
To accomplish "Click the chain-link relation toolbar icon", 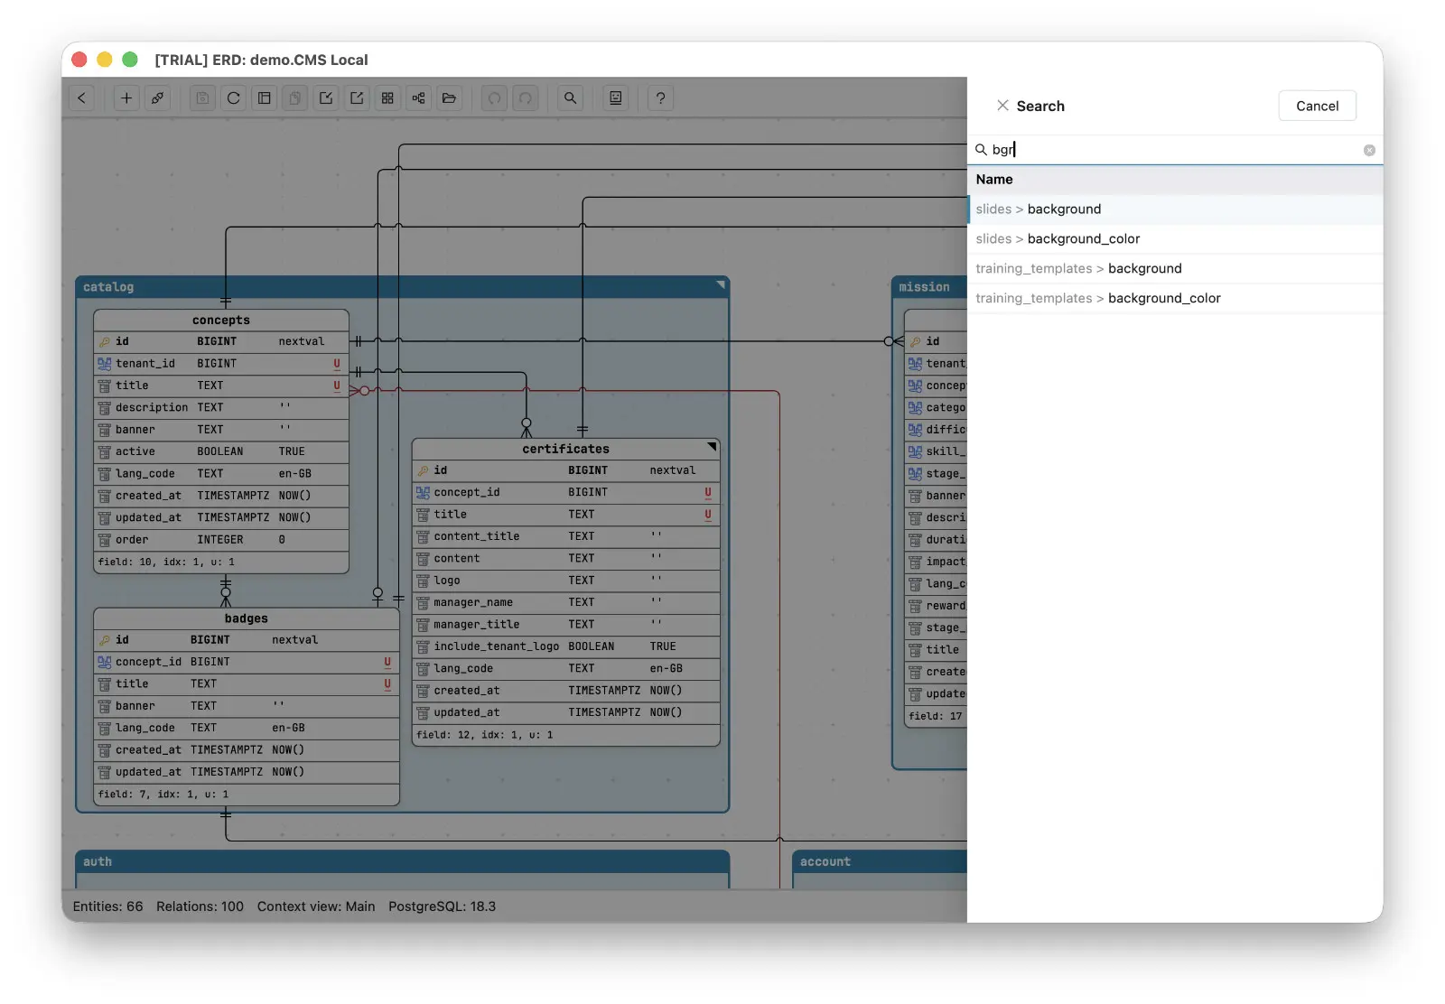I will coord(157,98).
